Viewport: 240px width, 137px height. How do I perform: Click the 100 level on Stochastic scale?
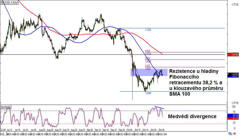(234, 107)
